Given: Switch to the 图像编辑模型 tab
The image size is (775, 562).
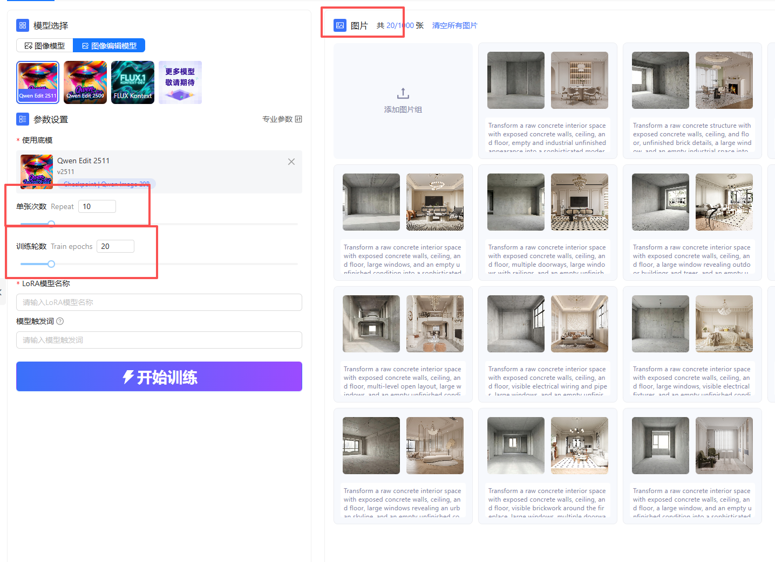Looking at the screenshot, I should (x=109, y=46).
